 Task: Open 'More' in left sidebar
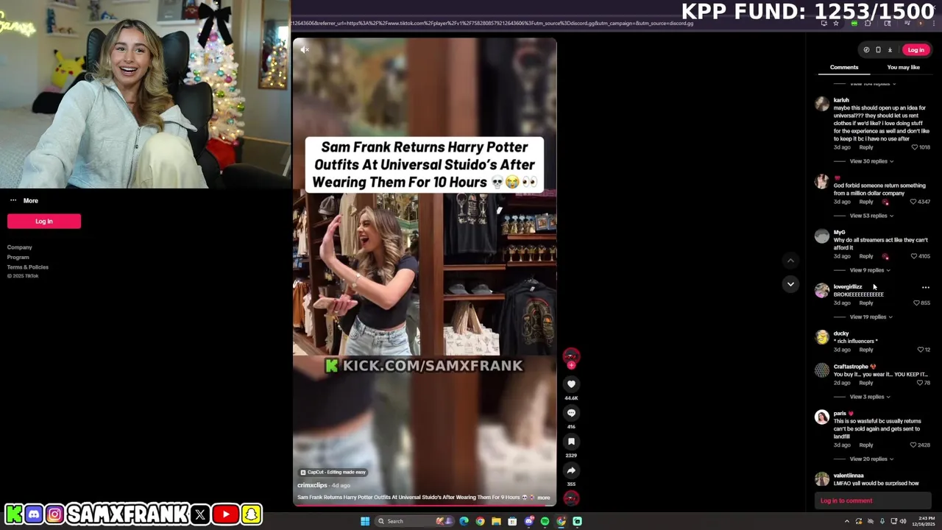[x=30, y=200]
